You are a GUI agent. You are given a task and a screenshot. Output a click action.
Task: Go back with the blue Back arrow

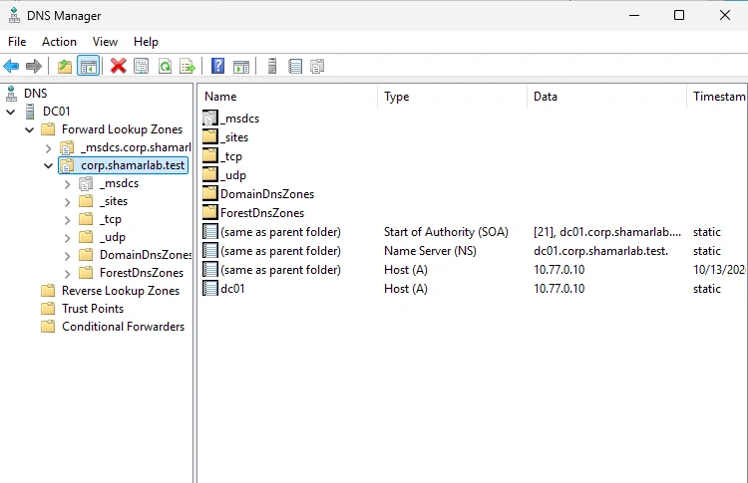tap(11, 66)
